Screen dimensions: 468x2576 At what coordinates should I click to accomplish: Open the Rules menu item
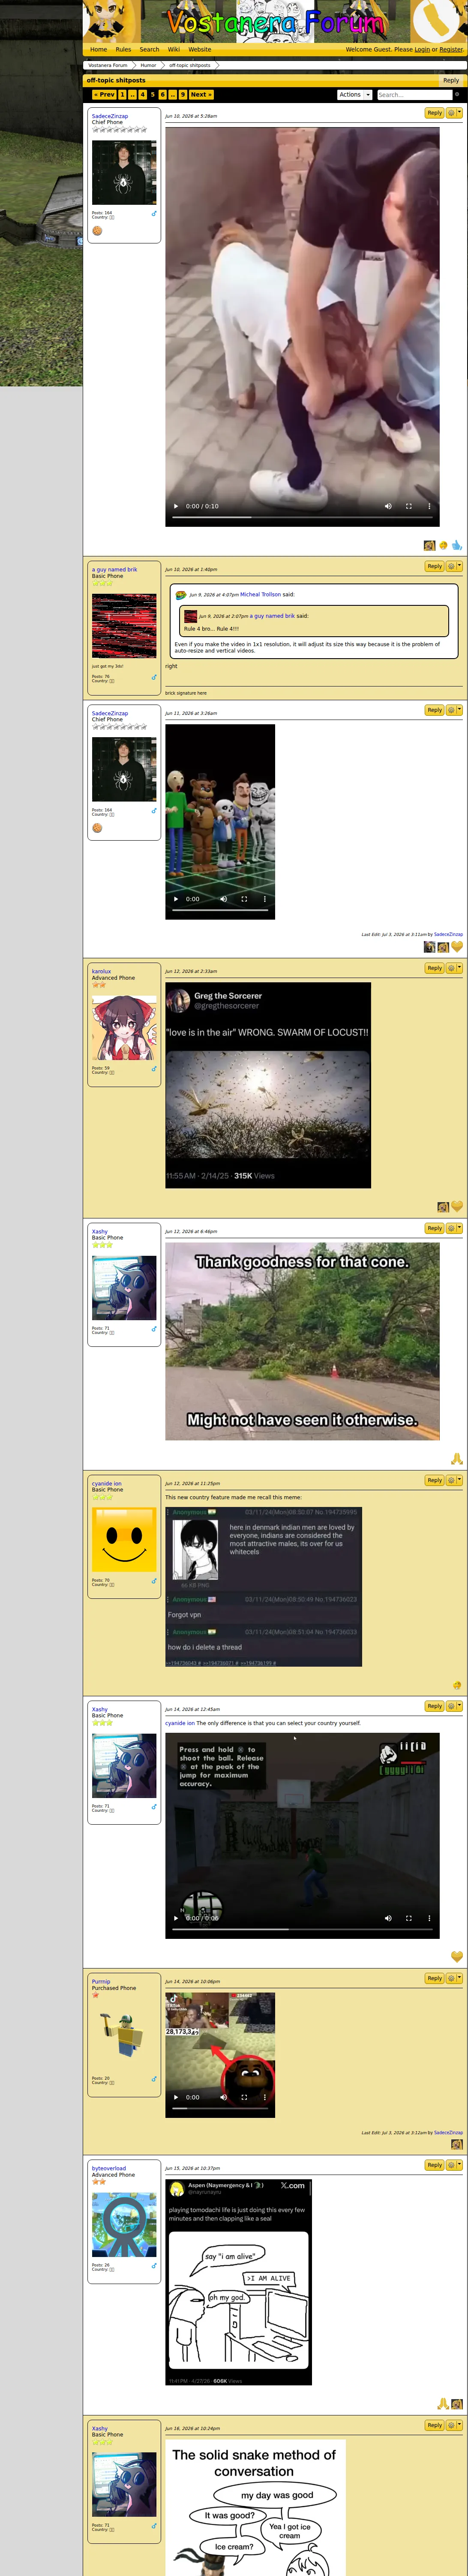pos(123,49)
